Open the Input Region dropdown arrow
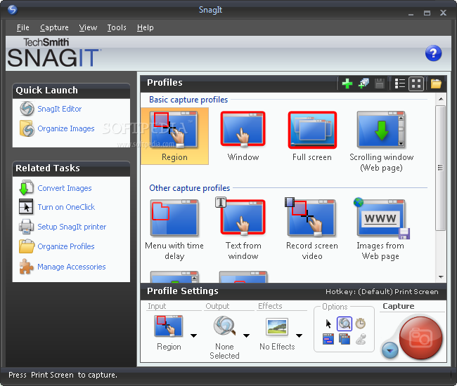The height and width of the screenshot is (386, 457). click(x=193, y=335)
